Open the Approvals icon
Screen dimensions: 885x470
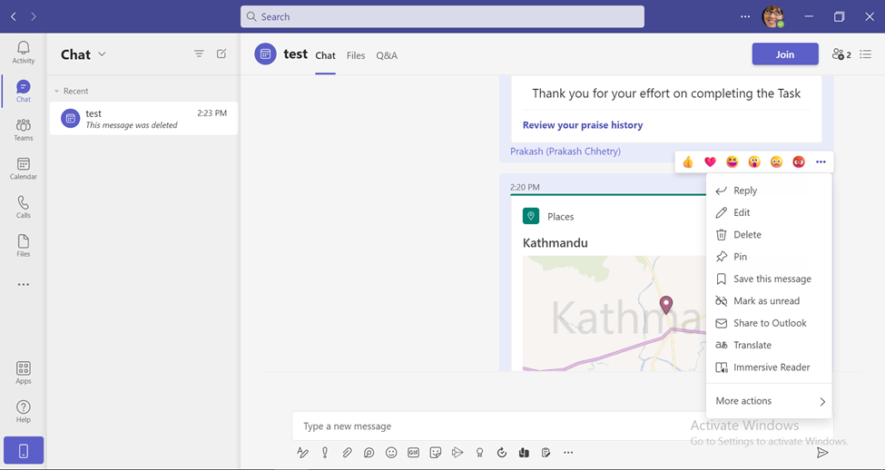pyautogui.click(x=502, y=453)
